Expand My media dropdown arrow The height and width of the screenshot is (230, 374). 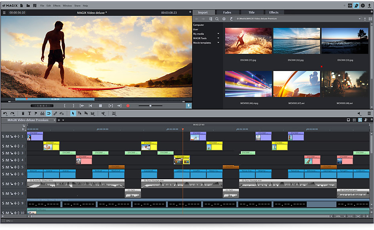click(218, 34)
